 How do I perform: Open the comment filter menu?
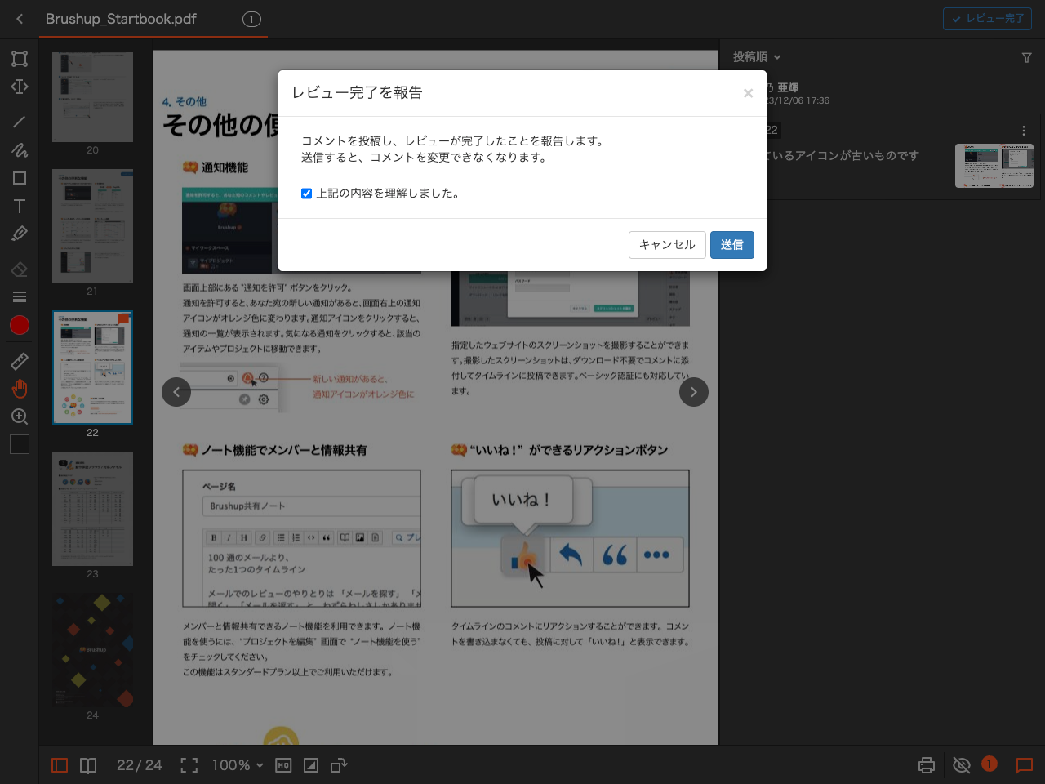[x=1026, y=57]
